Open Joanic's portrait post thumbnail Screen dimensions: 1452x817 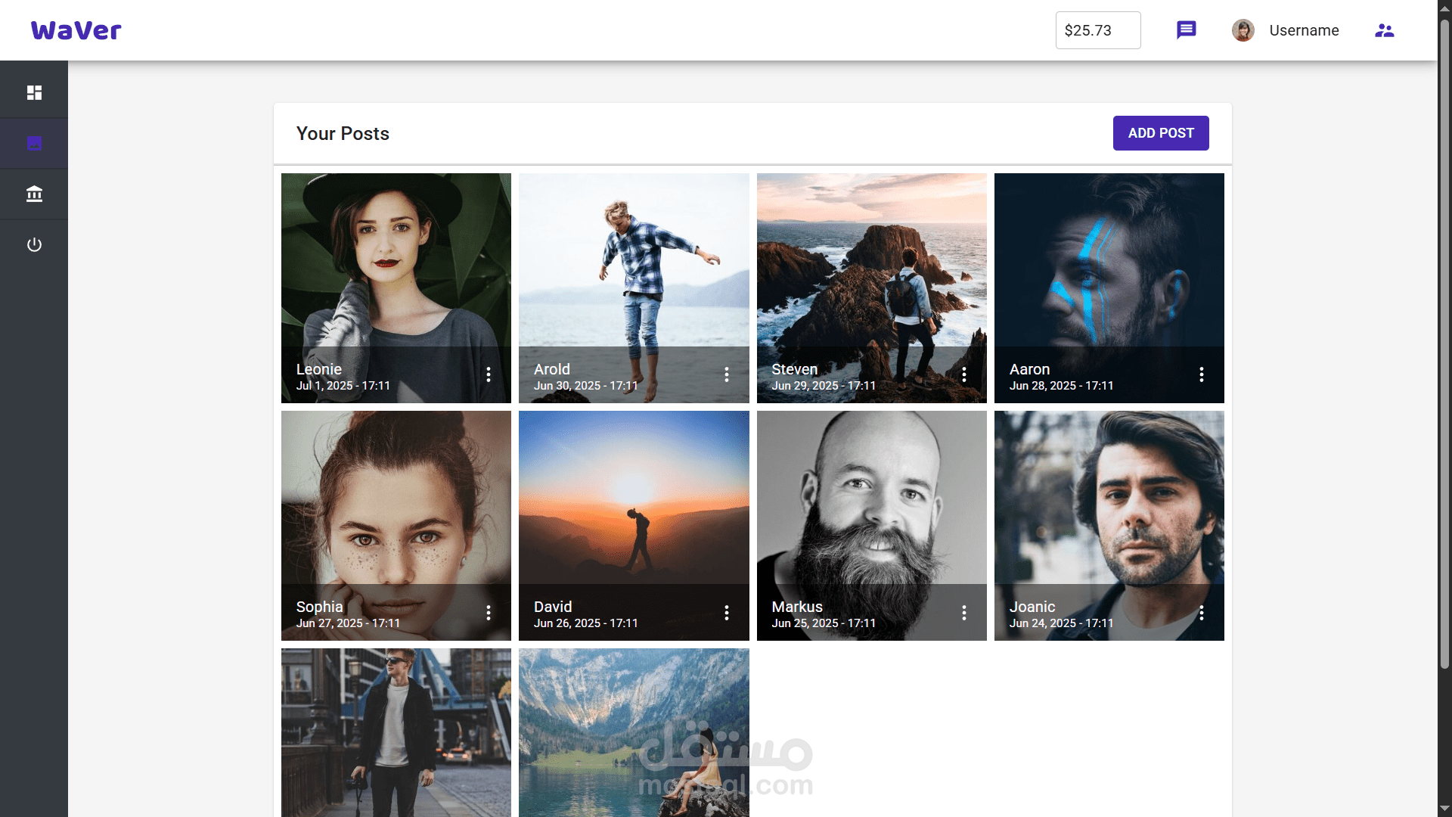[1109, 499]
